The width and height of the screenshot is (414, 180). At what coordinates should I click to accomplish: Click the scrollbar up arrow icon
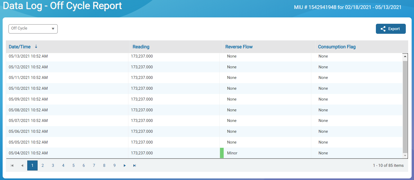(405, 56)
